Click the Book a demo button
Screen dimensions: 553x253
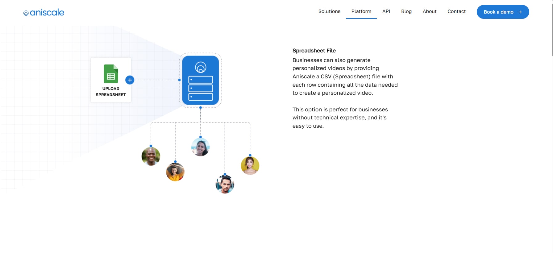tap(503, 12)
